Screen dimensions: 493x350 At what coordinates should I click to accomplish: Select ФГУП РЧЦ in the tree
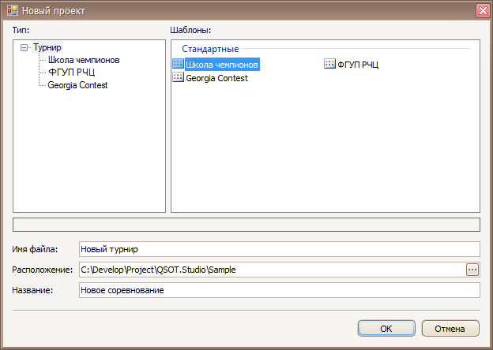point(71,73)
